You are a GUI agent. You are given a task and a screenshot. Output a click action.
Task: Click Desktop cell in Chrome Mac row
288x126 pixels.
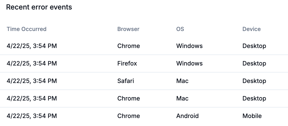point(254,98)
